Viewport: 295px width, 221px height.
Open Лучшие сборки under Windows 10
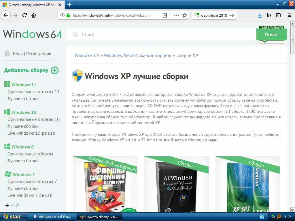pyautogui.click(x=23, y=126)
